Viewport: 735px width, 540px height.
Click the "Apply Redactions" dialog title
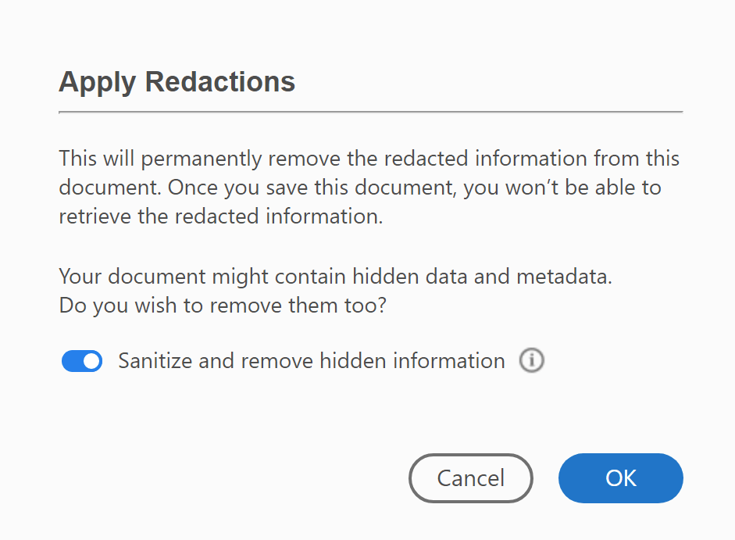click(177, 82)
